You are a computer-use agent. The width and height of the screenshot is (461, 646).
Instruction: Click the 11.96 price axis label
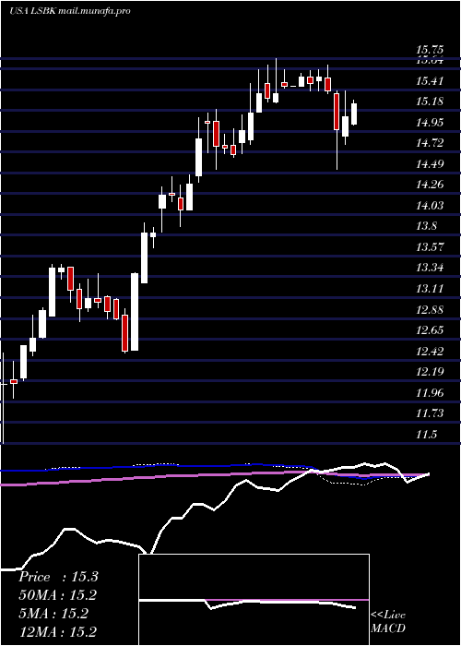(430, 392)
